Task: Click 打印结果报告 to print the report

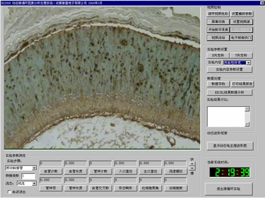Action: (x=242, y=84)
